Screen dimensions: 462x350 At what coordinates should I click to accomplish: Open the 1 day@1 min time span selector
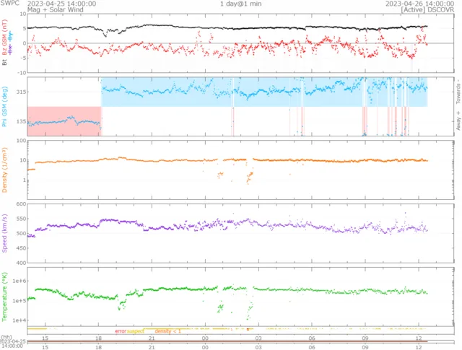tap(240, 4)
